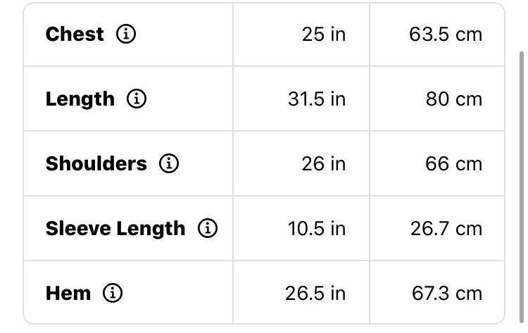Click the vertical scrollbar beside the table
The image size is (528, 333).
(x=522, y=187)
